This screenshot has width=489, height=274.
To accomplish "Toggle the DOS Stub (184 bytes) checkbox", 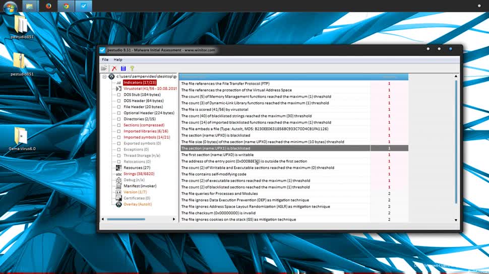I will click(x=119, y=95).
